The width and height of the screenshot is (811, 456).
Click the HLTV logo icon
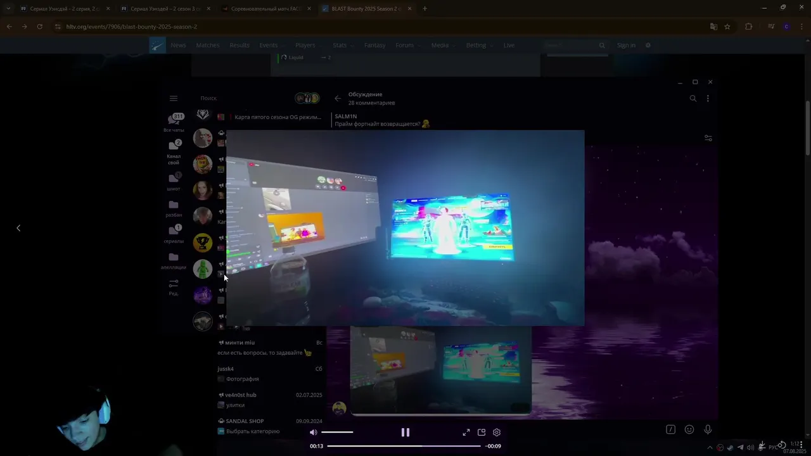[157, 45]
